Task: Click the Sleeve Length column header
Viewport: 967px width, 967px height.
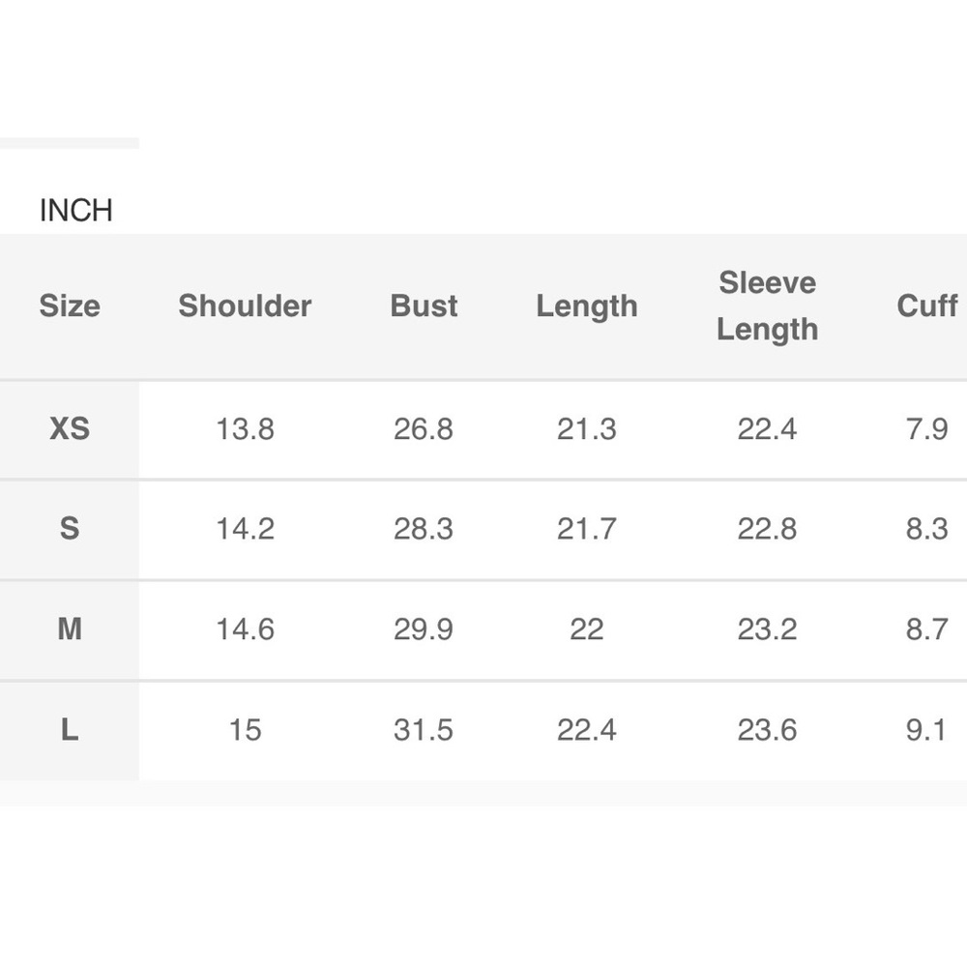Action: click(768, 306)
